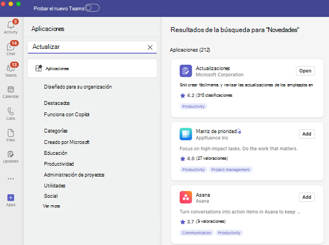The image size is (329, 245).
Task: Click the Appfluence Inc publisher text
Action: click(212, 138)
